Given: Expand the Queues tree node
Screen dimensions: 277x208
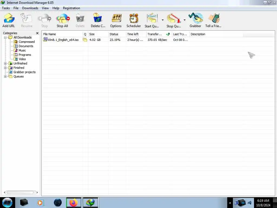Looking at the screenshot, I should 5,77.
